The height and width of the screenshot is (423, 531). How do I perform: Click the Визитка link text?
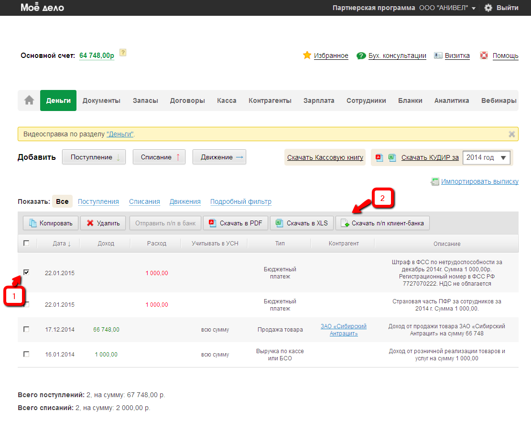(457, 56)
